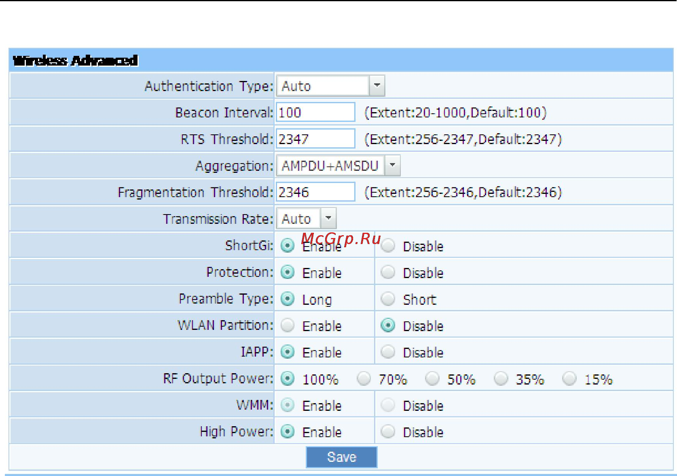The height and width of the screenshot is (476, 677).
Task: Set RF Output Power to 15%
Action: coord(569,378)
